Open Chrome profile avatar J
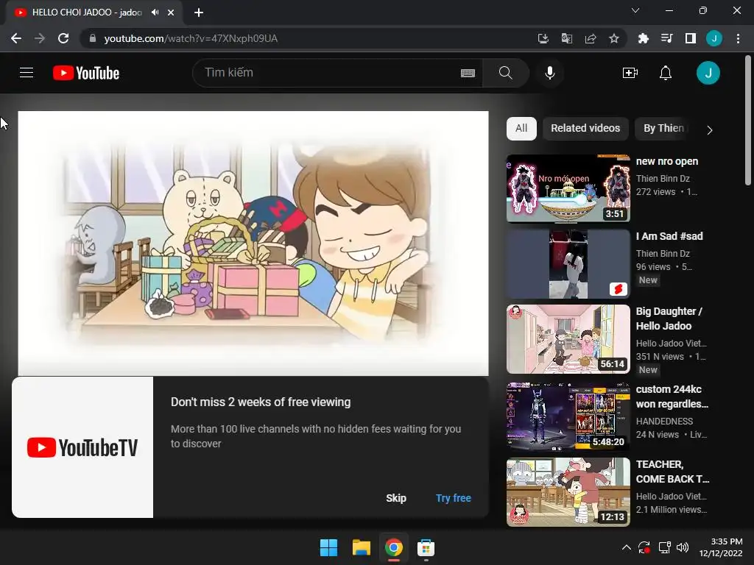 (714, 38)
